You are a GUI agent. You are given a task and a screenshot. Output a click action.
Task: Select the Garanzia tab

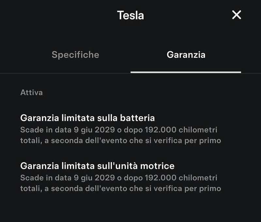point(186,55)
